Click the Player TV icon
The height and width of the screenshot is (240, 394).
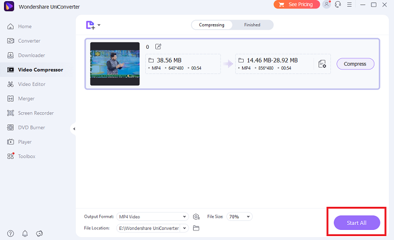[10, 142]
